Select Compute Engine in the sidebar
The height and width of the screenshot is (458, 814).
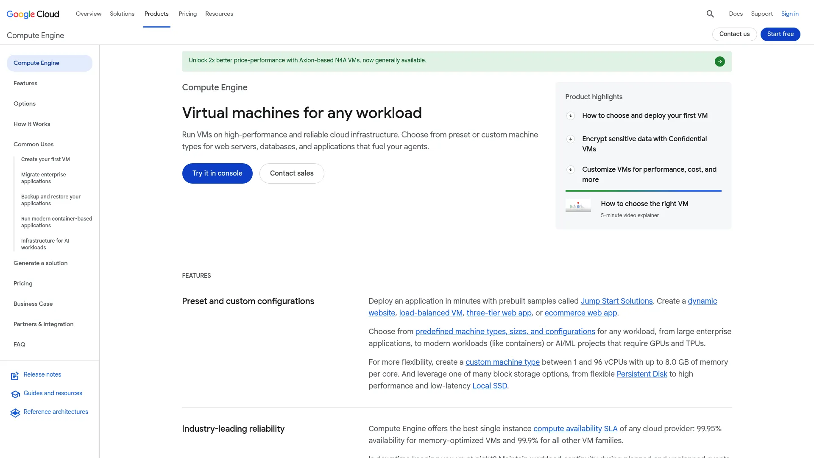[50, 63]
